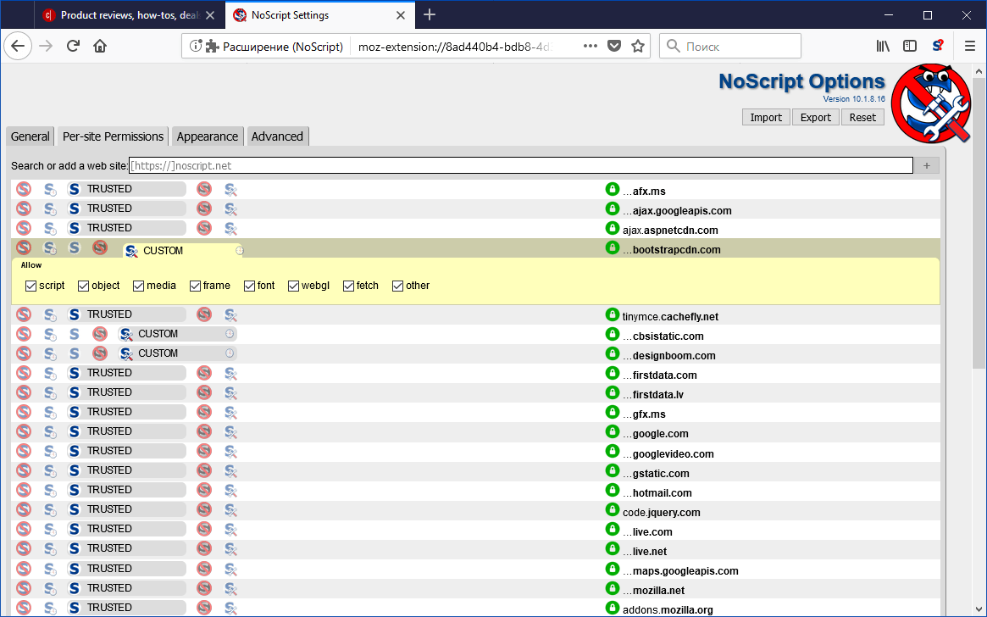Set ajax.aspnetcdn.com to the Default preset
This screenshot has height=617, width=987.
[x=24, y=228]
